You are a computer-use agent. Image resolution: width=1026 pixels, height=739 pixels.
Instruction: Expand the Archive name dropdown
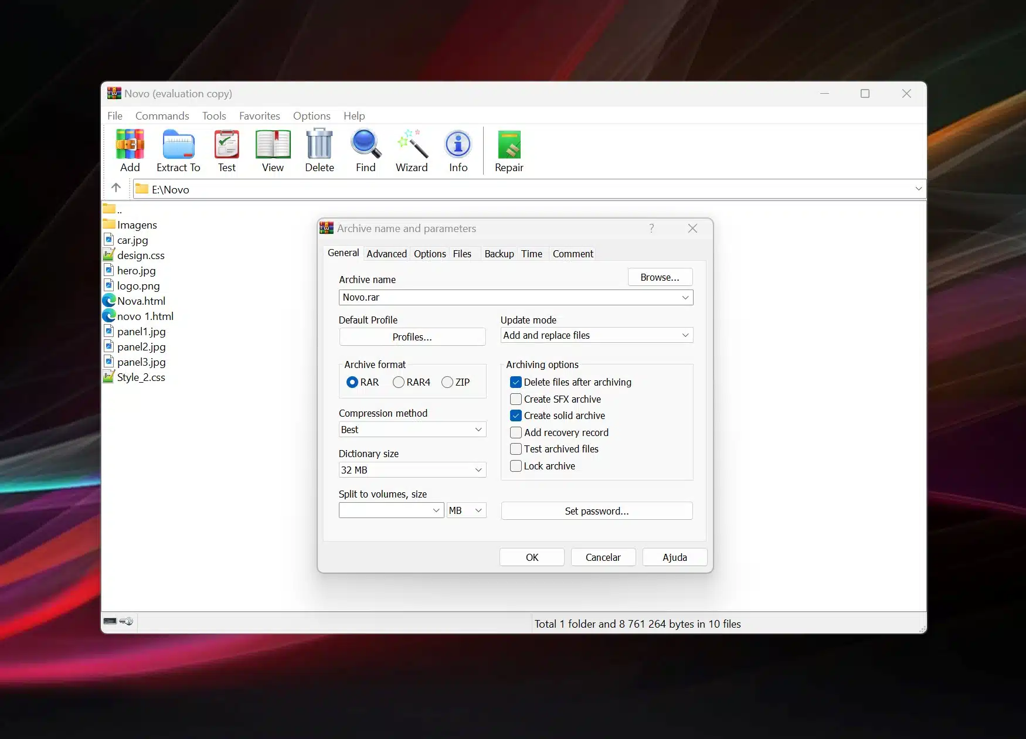click(685, 298)
